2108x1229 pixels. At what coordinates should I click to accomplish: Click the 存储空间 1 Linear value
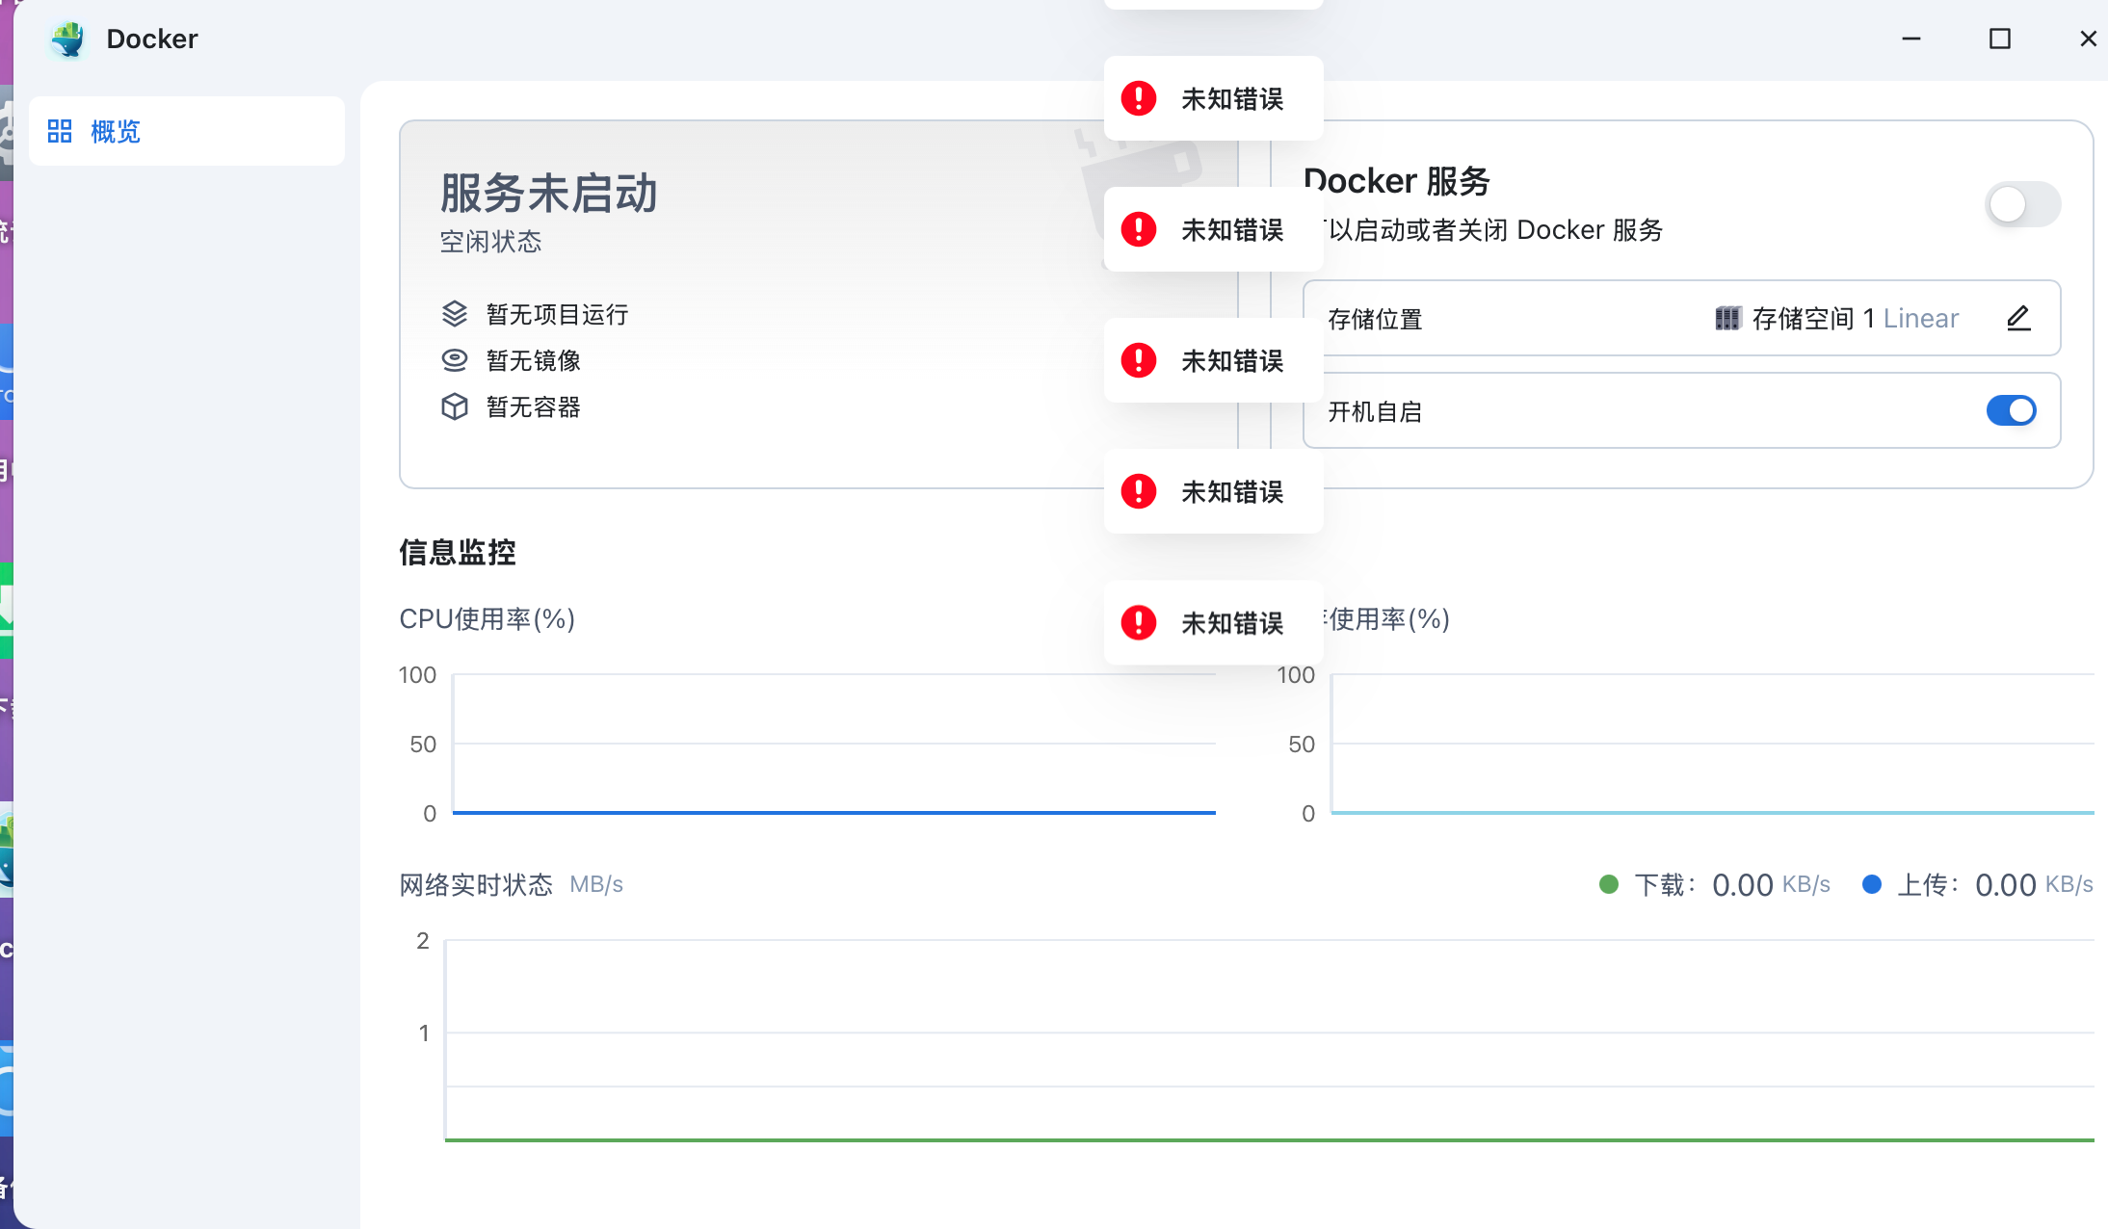(x=1856, y=318)
